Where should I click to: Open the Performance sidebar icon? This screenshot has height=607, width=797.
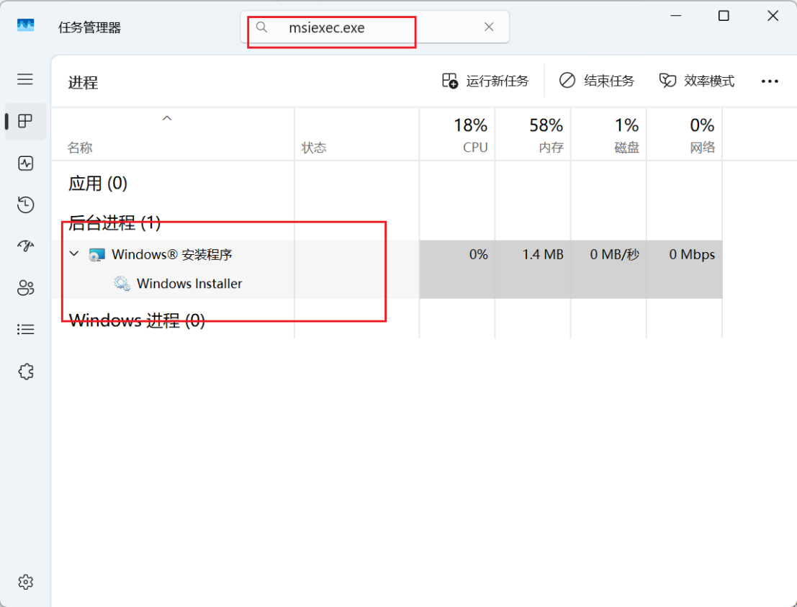[x=25, y=163]
